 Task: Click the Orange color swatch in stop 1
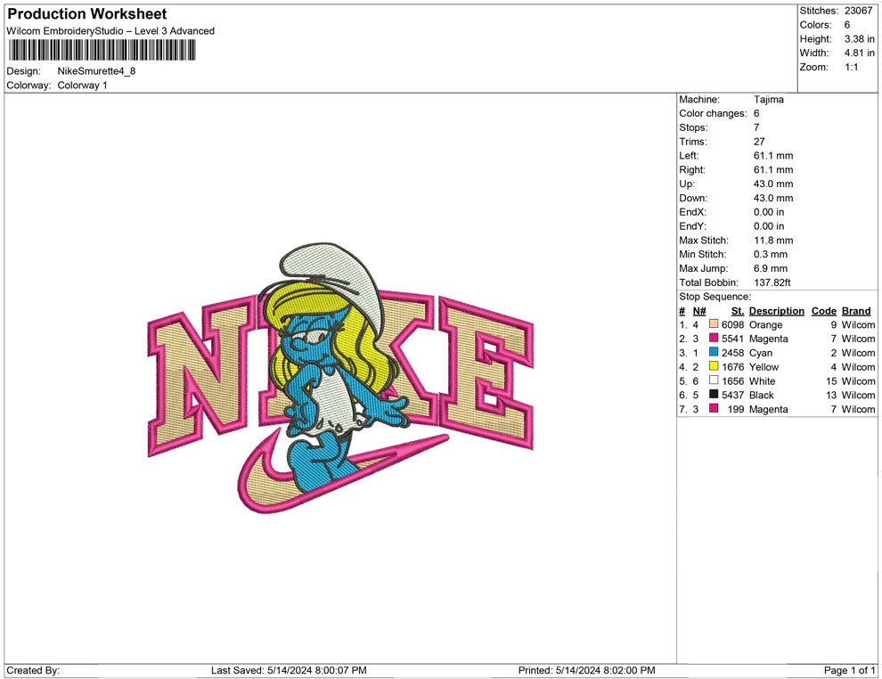click(714, 324)
